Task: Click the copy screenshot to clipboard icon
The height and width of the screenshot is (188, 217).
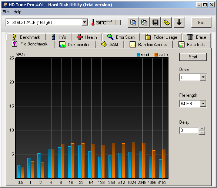Action: [x=144, y=23]
